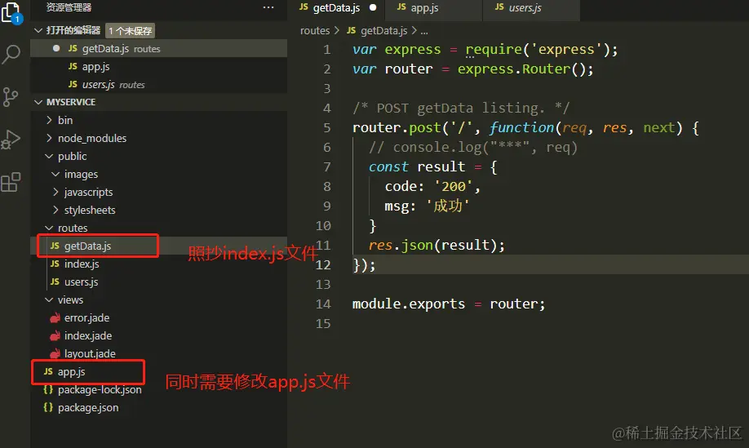
Task: Select app.js in open editors list
Action: point(158,66)
